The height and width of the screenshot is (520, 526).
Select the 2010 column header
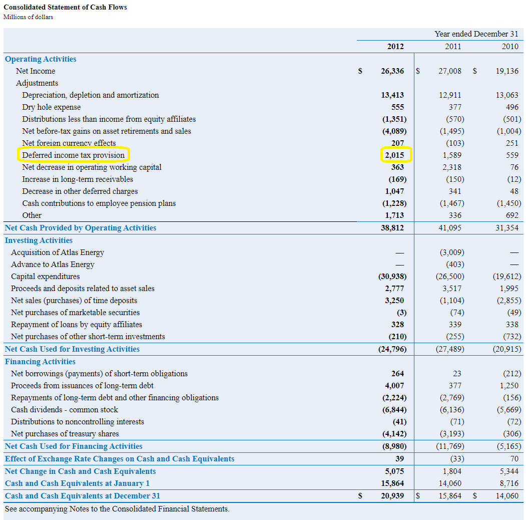pyautogui.click(x=510, y=47)
